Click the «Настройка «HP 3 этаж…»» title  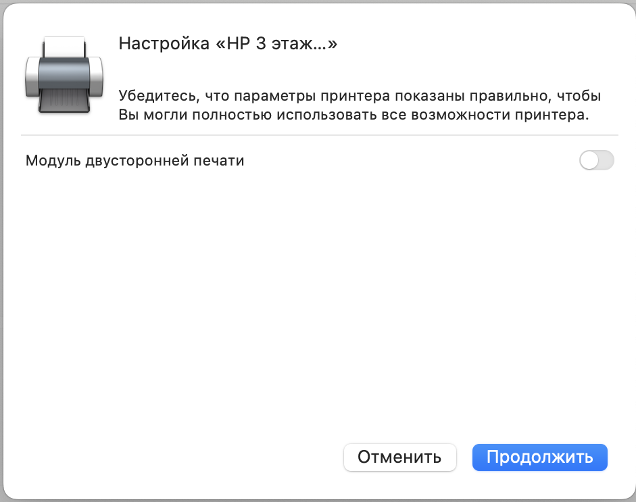[228, 44]
